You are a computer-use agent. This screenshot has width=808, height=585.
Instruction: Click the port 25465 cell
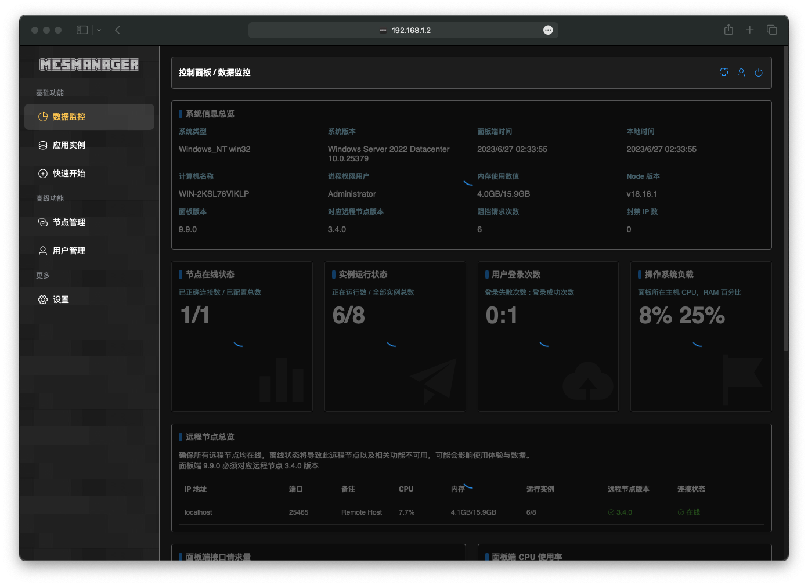299,512
